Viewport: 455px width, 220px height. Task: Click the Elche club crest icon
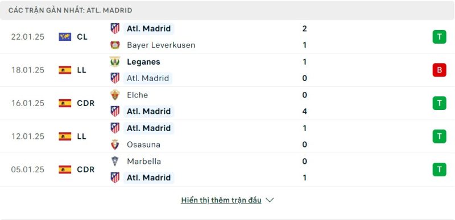tap(115, 95)
